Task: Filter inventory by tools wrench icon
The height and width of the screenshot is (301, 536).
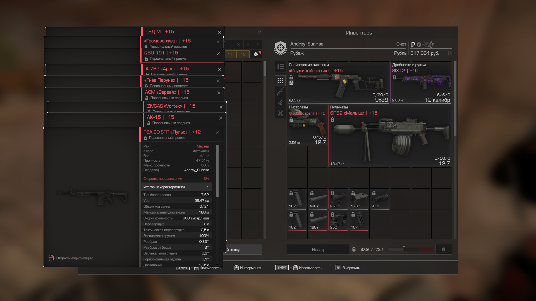Action: click(x=280, y=113)
